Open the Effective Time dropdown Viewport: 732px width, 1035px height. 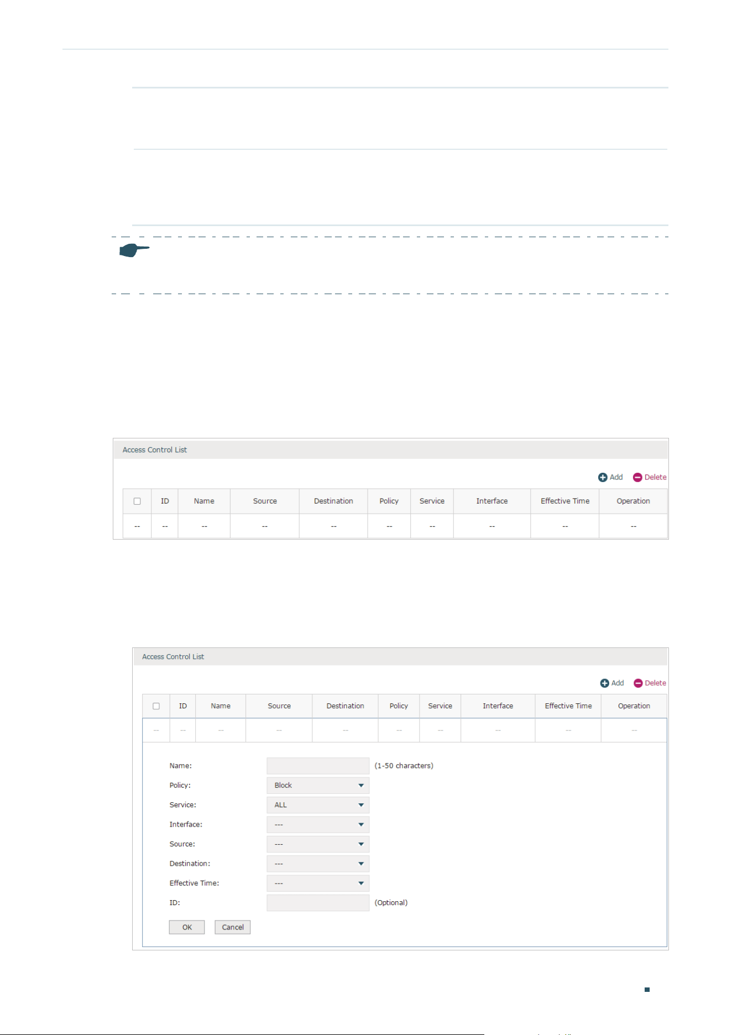coord(318,884)
